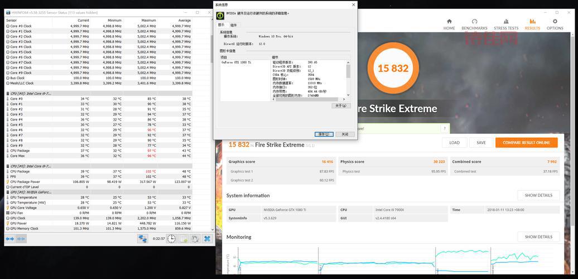Select the CPU Package Power row label
Image resolution: width=578 pixels, height=279 pixels.
coord(25,182)
